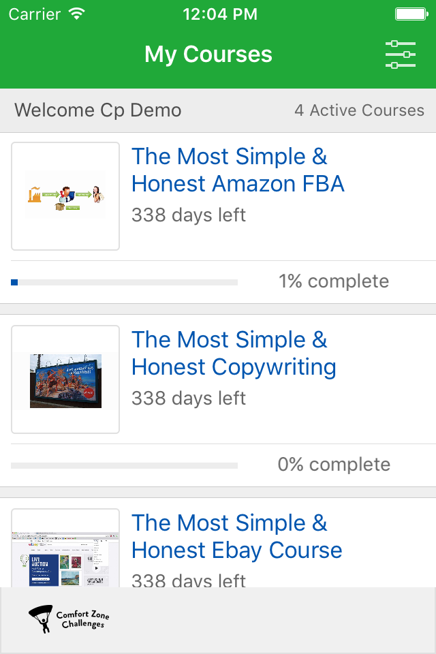Image resolution: width=436 pixels, height=654 pixels.
Task: Tap the Comfort Zone Challenges logo
Action: coord(69,619)
